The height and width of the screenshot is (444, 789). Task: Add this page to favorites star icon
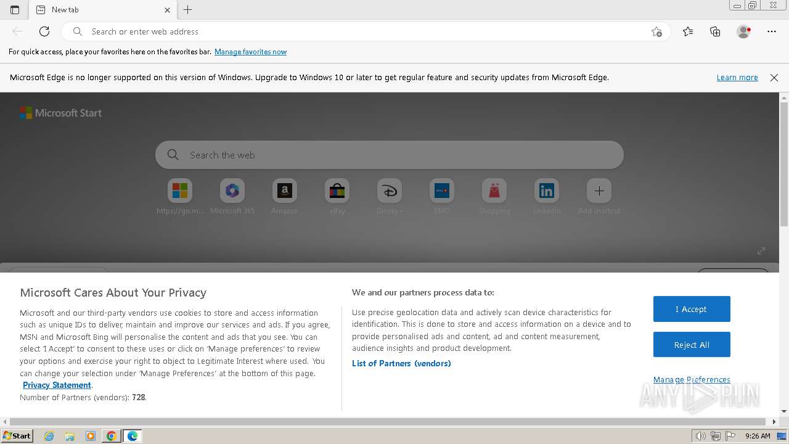click(656, 31)
